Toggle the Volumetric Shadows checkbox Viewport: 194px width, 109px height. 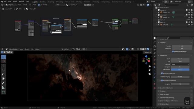162,81
